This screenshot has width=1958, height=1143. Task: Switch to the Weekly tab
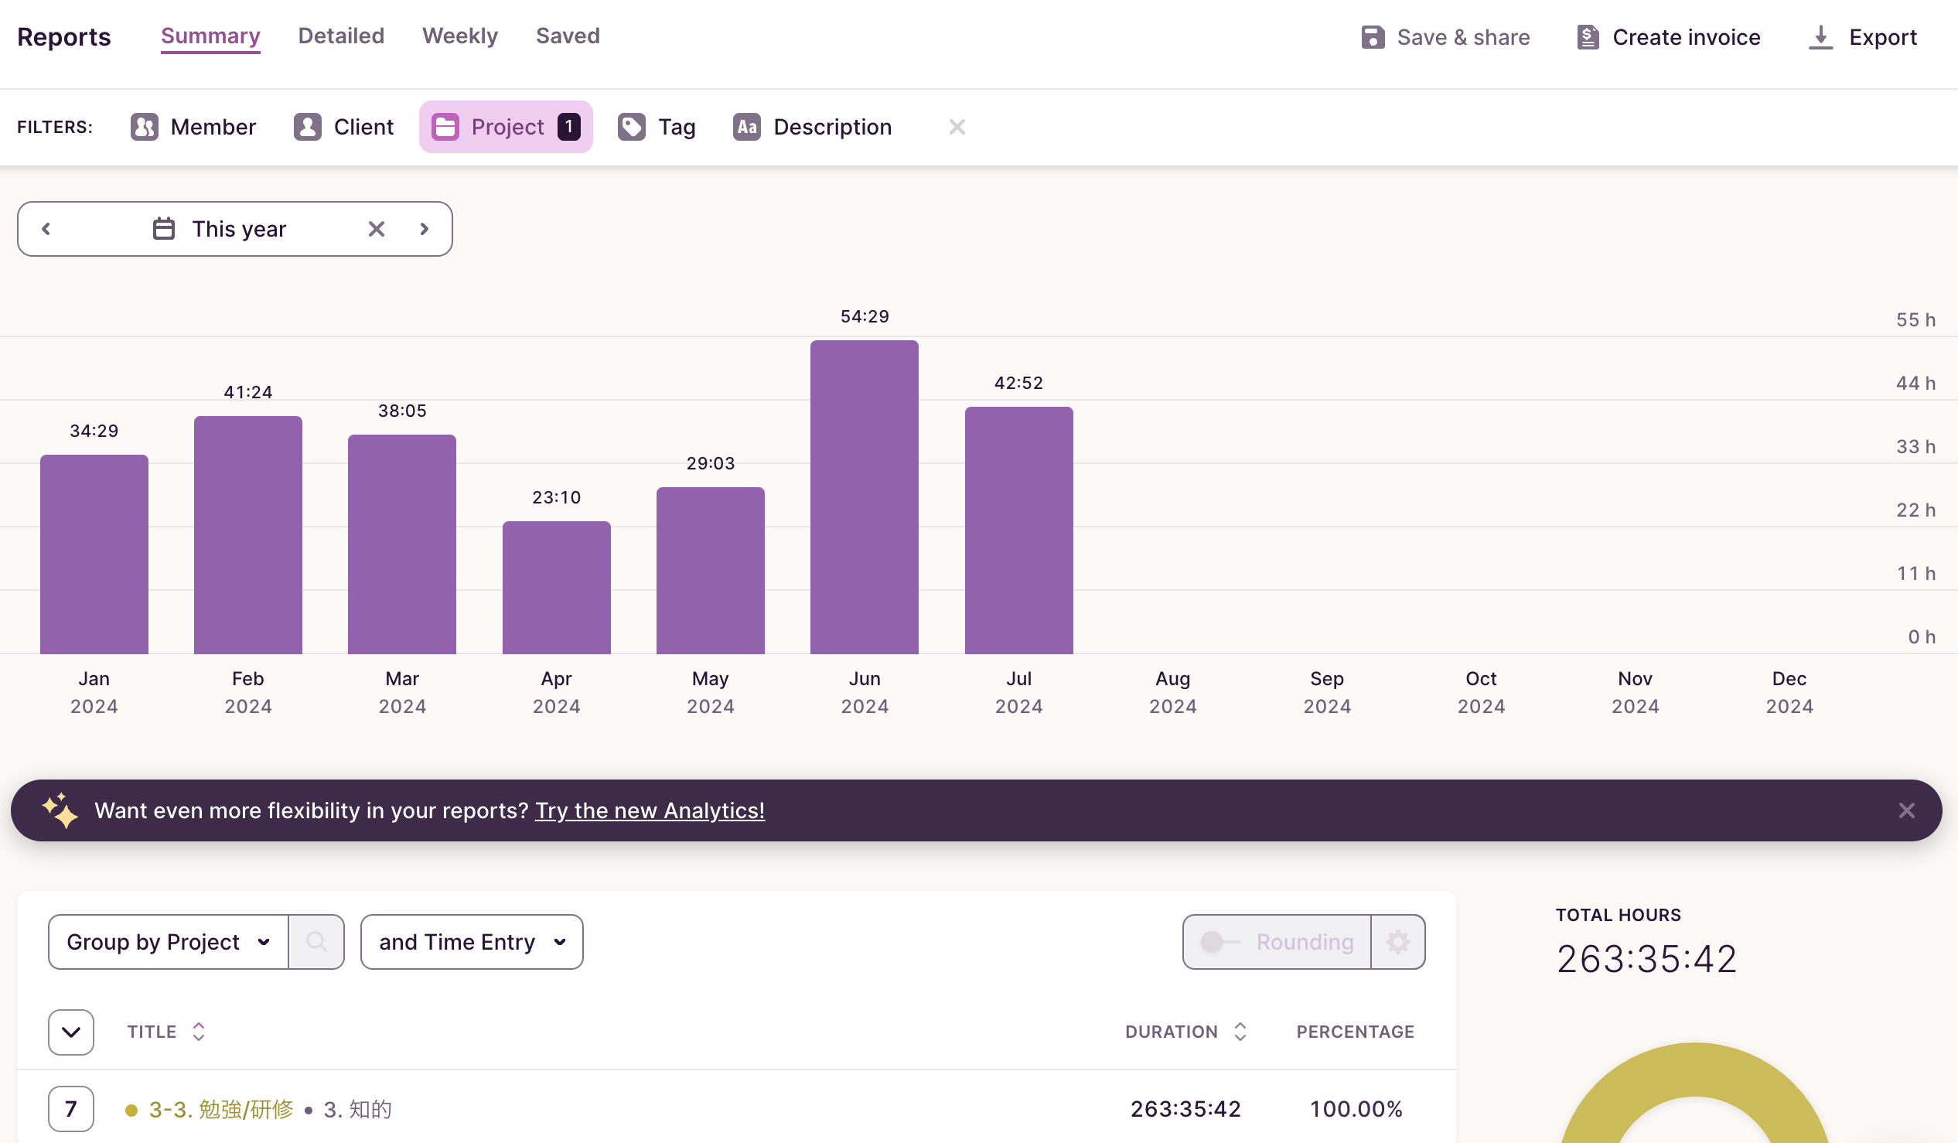pyautogui.click(x=460, y=36)
